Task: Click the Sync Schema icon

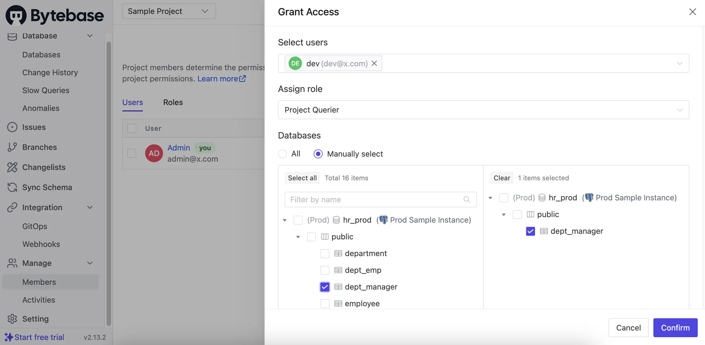Action: click(12, 187)
